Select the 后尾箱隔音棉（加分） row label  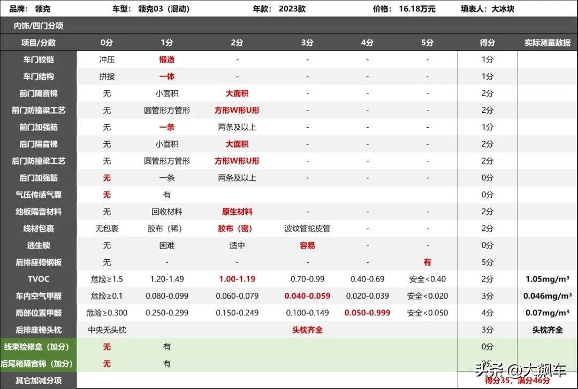(x=36, y=363)
